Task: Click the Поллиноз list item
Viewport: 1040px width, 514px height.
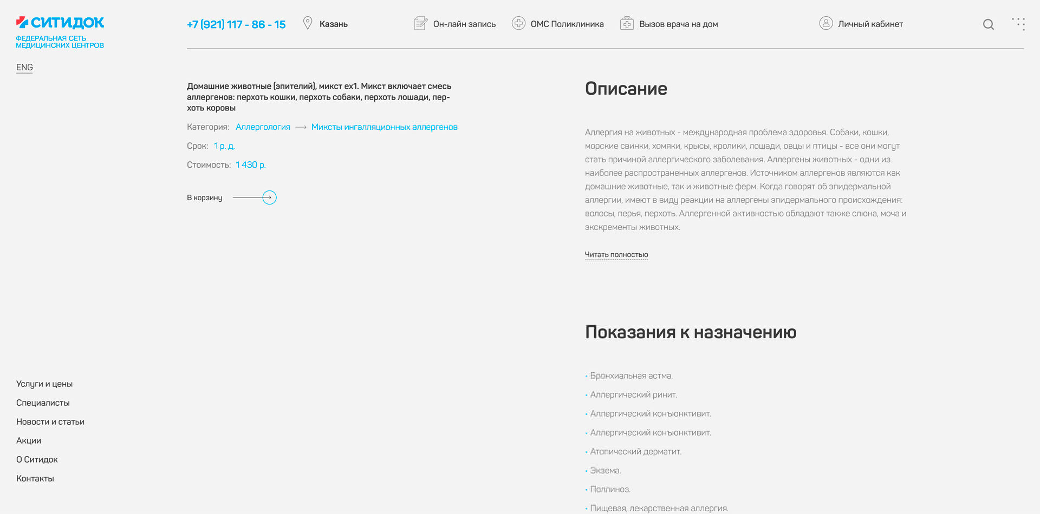Action: (610, 489)
